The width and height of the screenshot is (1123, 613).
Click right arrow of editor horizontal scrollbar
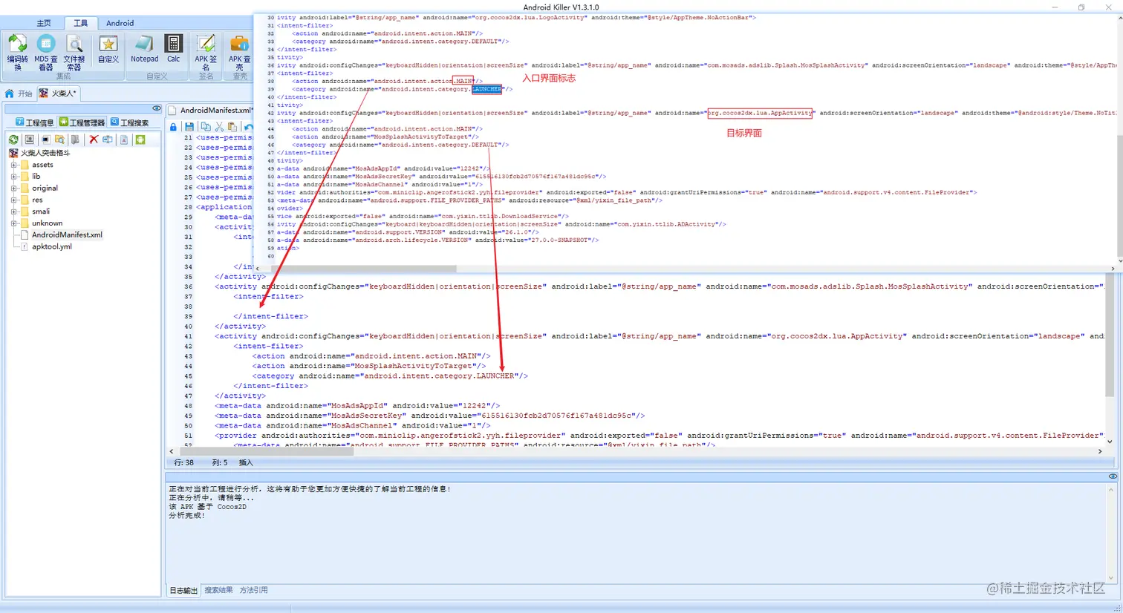click(x=1100, y=451)
